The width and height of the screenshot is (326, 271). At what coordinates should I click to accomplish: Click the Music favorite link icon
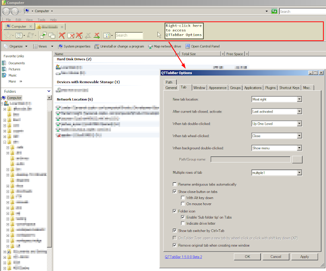point(4,75)
